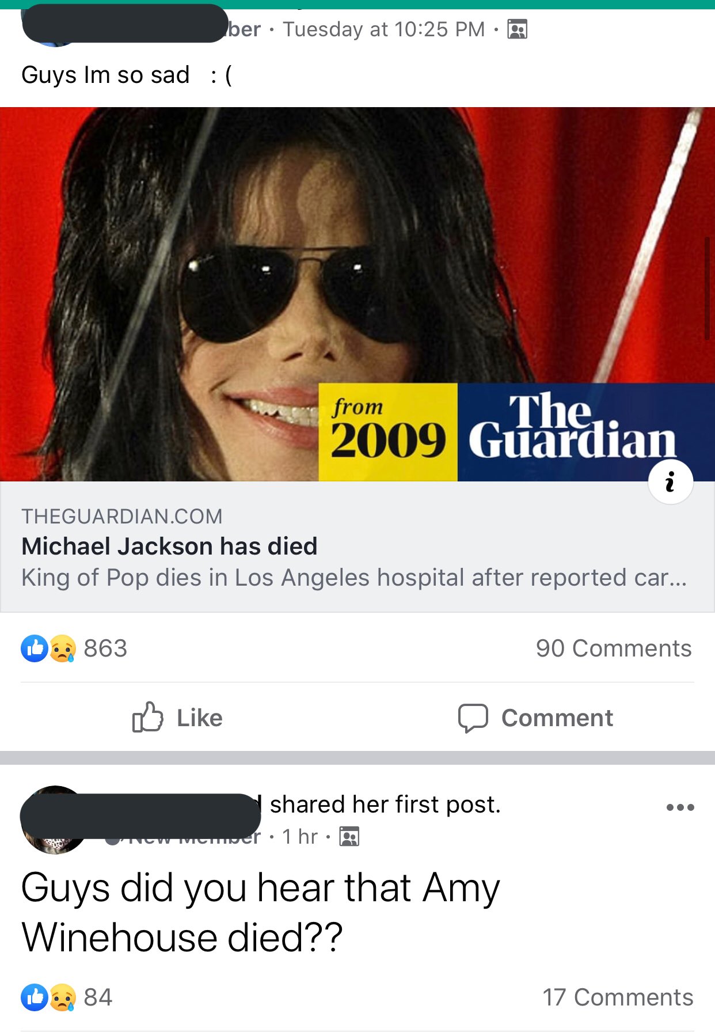View the 863 reactions count

tap(105, 648)
